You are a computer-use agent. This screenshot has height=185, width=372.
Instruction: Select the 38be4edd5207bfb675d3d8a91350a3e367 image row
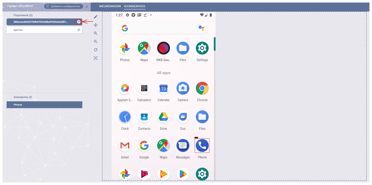(x=44, y=22)
